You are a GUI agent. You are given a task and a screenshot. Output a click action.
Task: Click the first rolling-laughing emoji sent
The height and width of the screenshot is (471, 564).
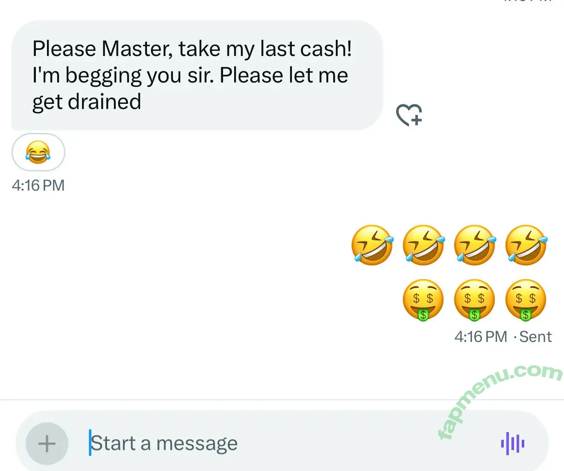click(x=372, y=245)
